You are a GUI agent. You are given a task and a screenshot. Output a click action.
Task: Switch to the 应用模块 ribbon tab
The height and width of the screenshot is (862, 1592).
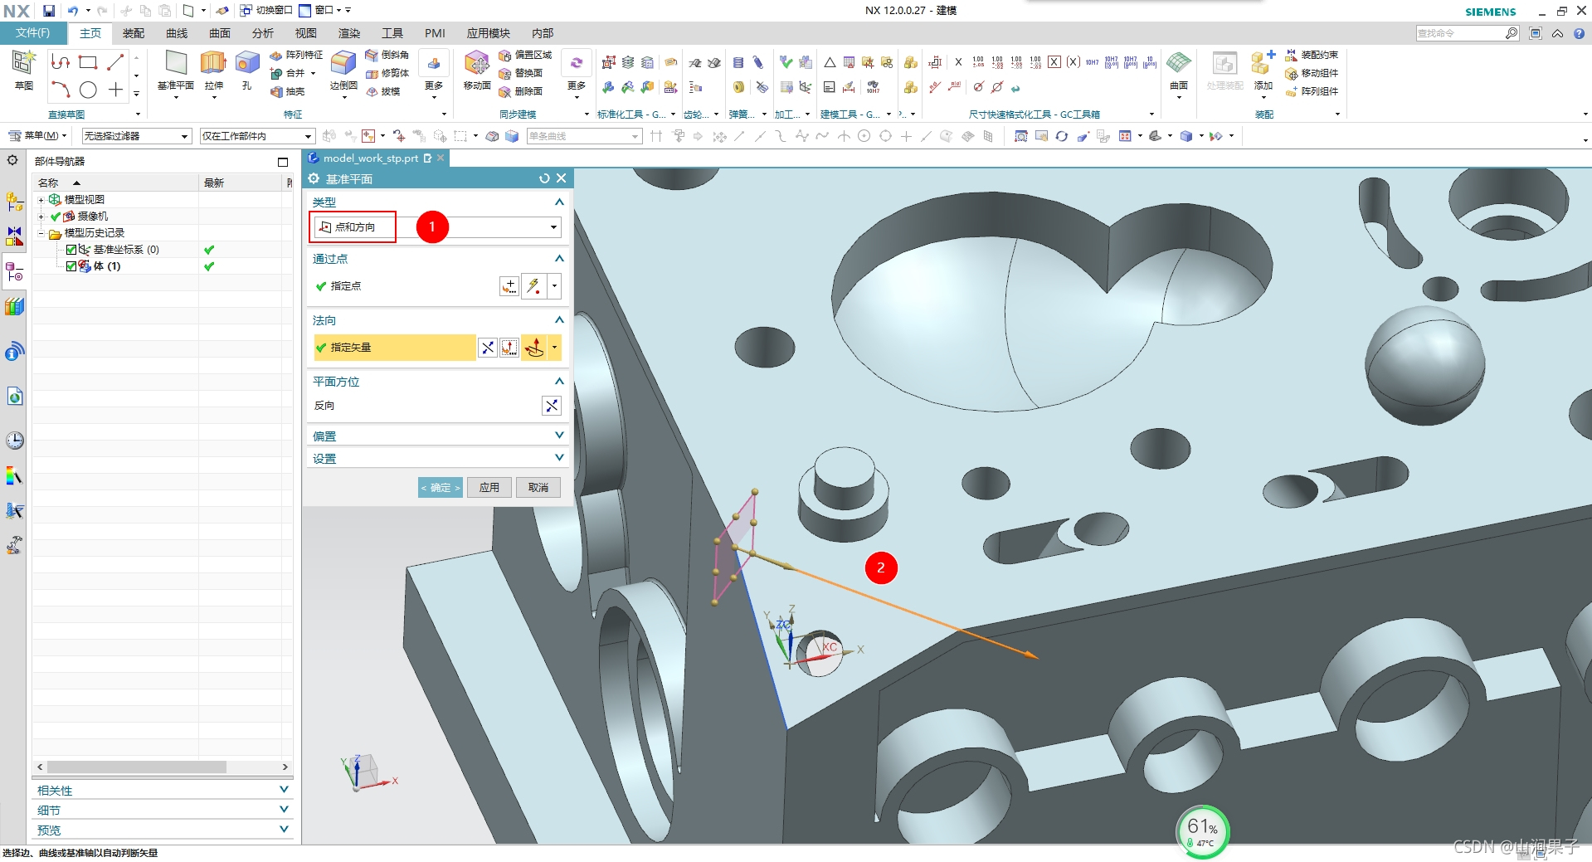point(488,33)
